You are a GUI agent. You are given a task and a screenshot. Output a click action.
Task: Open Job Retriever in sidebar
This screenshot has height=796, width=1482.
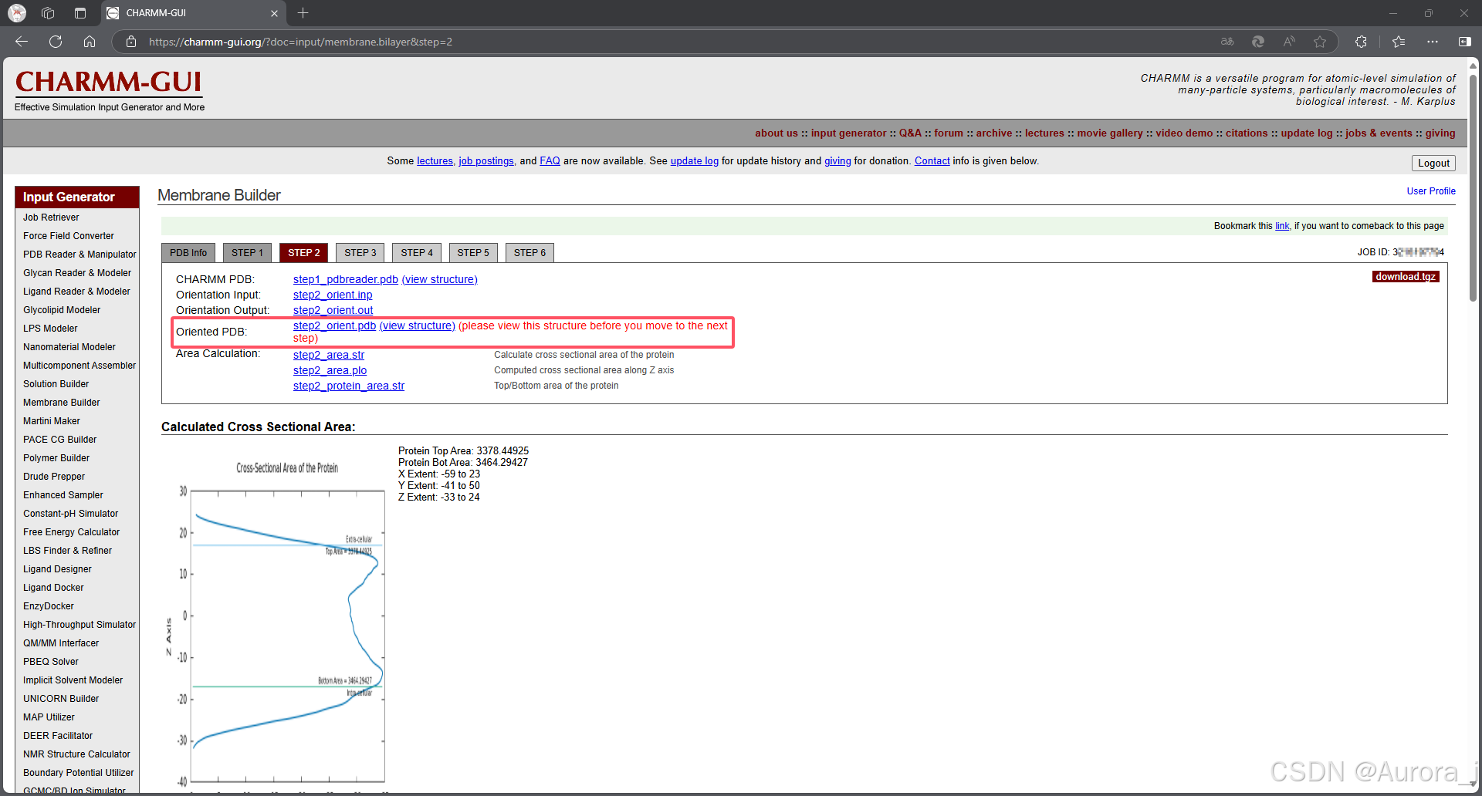(x=51, y=218)
